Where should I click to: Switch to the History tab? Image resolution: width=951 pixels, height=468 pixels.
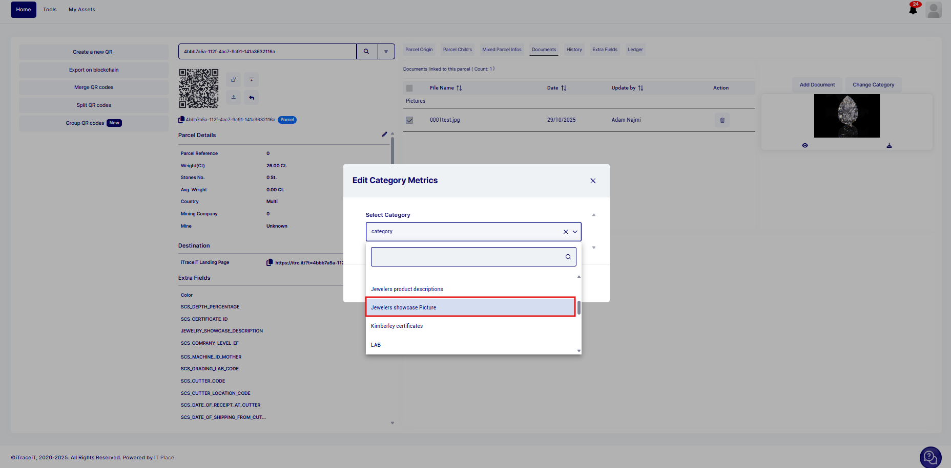point(574,50)
